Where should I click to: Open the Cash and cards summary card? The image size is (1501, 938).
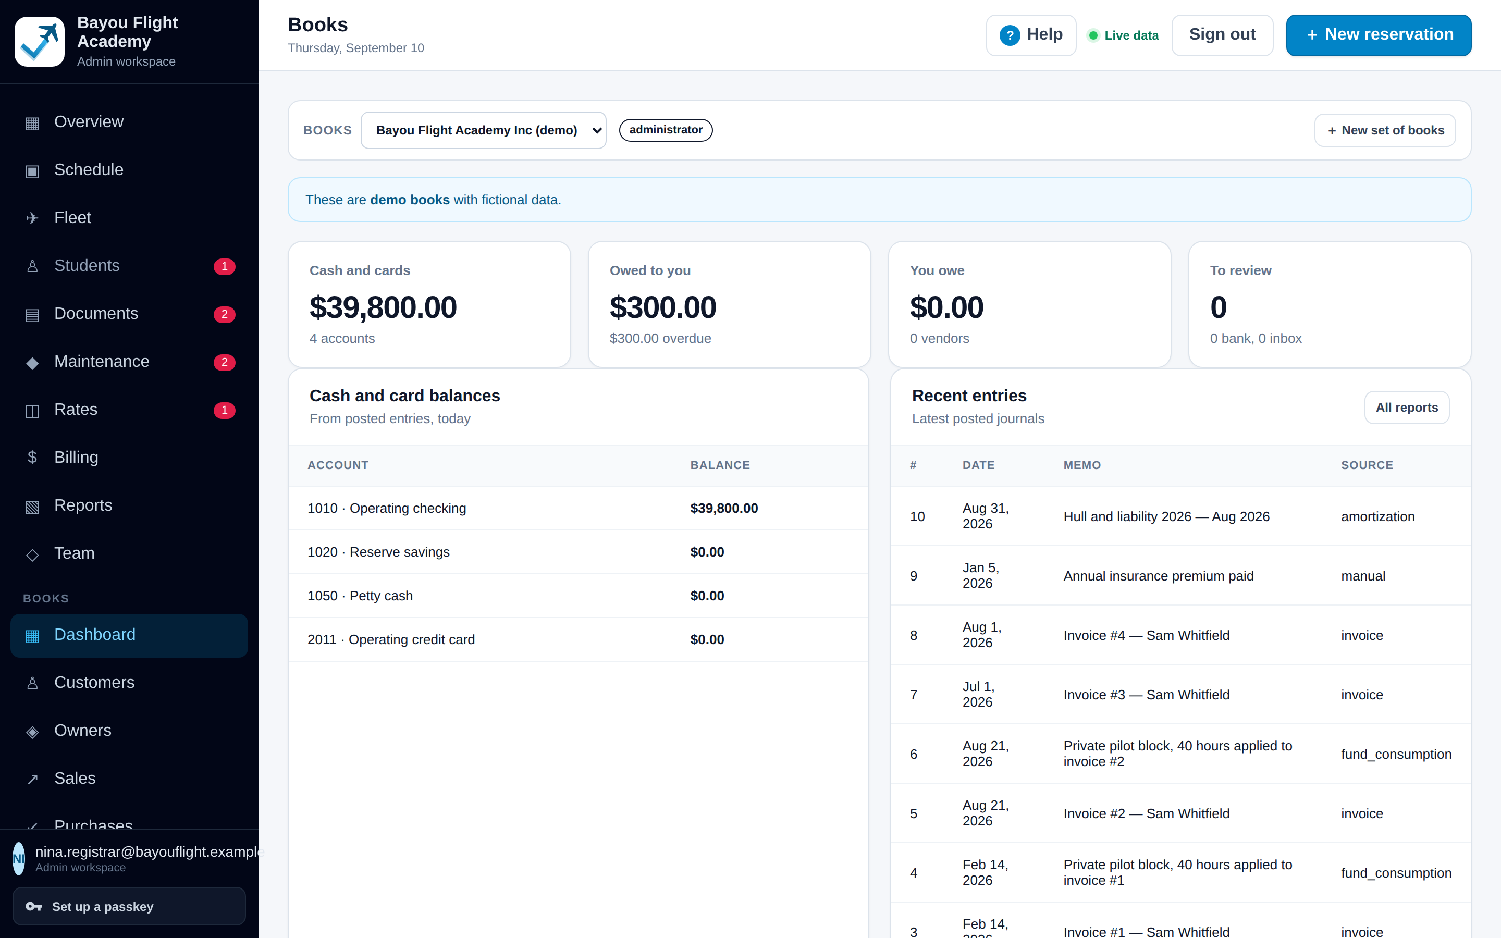point(429,304)
